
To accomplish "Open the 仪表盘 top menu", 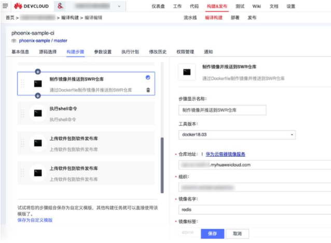I will 158,6.
